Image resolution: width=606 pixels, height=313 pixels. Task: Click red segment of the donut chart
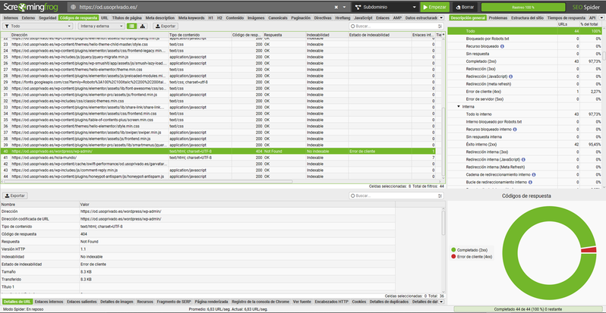[x=589, y=250]
